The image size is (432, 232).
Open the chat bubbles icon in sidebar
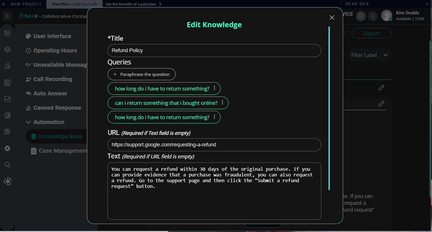(7, 165)
